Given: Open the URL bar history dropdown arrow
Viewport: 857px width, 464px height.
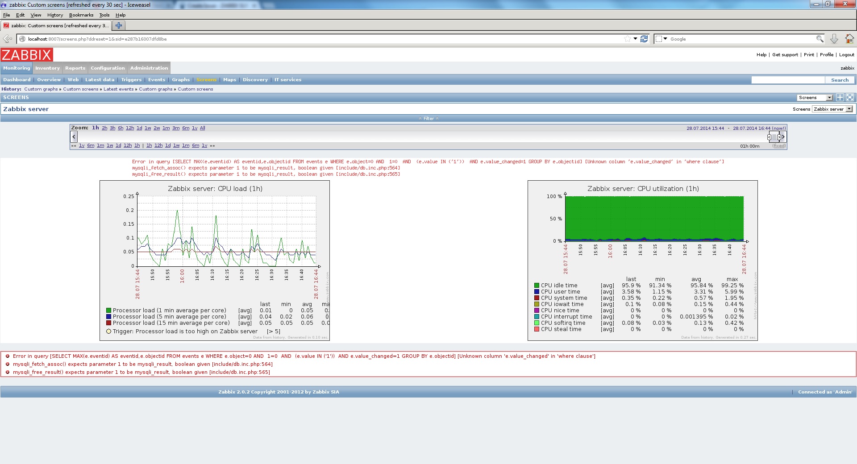Looking at the screenshot, I should pyautogui.click(x=635, y=39).
